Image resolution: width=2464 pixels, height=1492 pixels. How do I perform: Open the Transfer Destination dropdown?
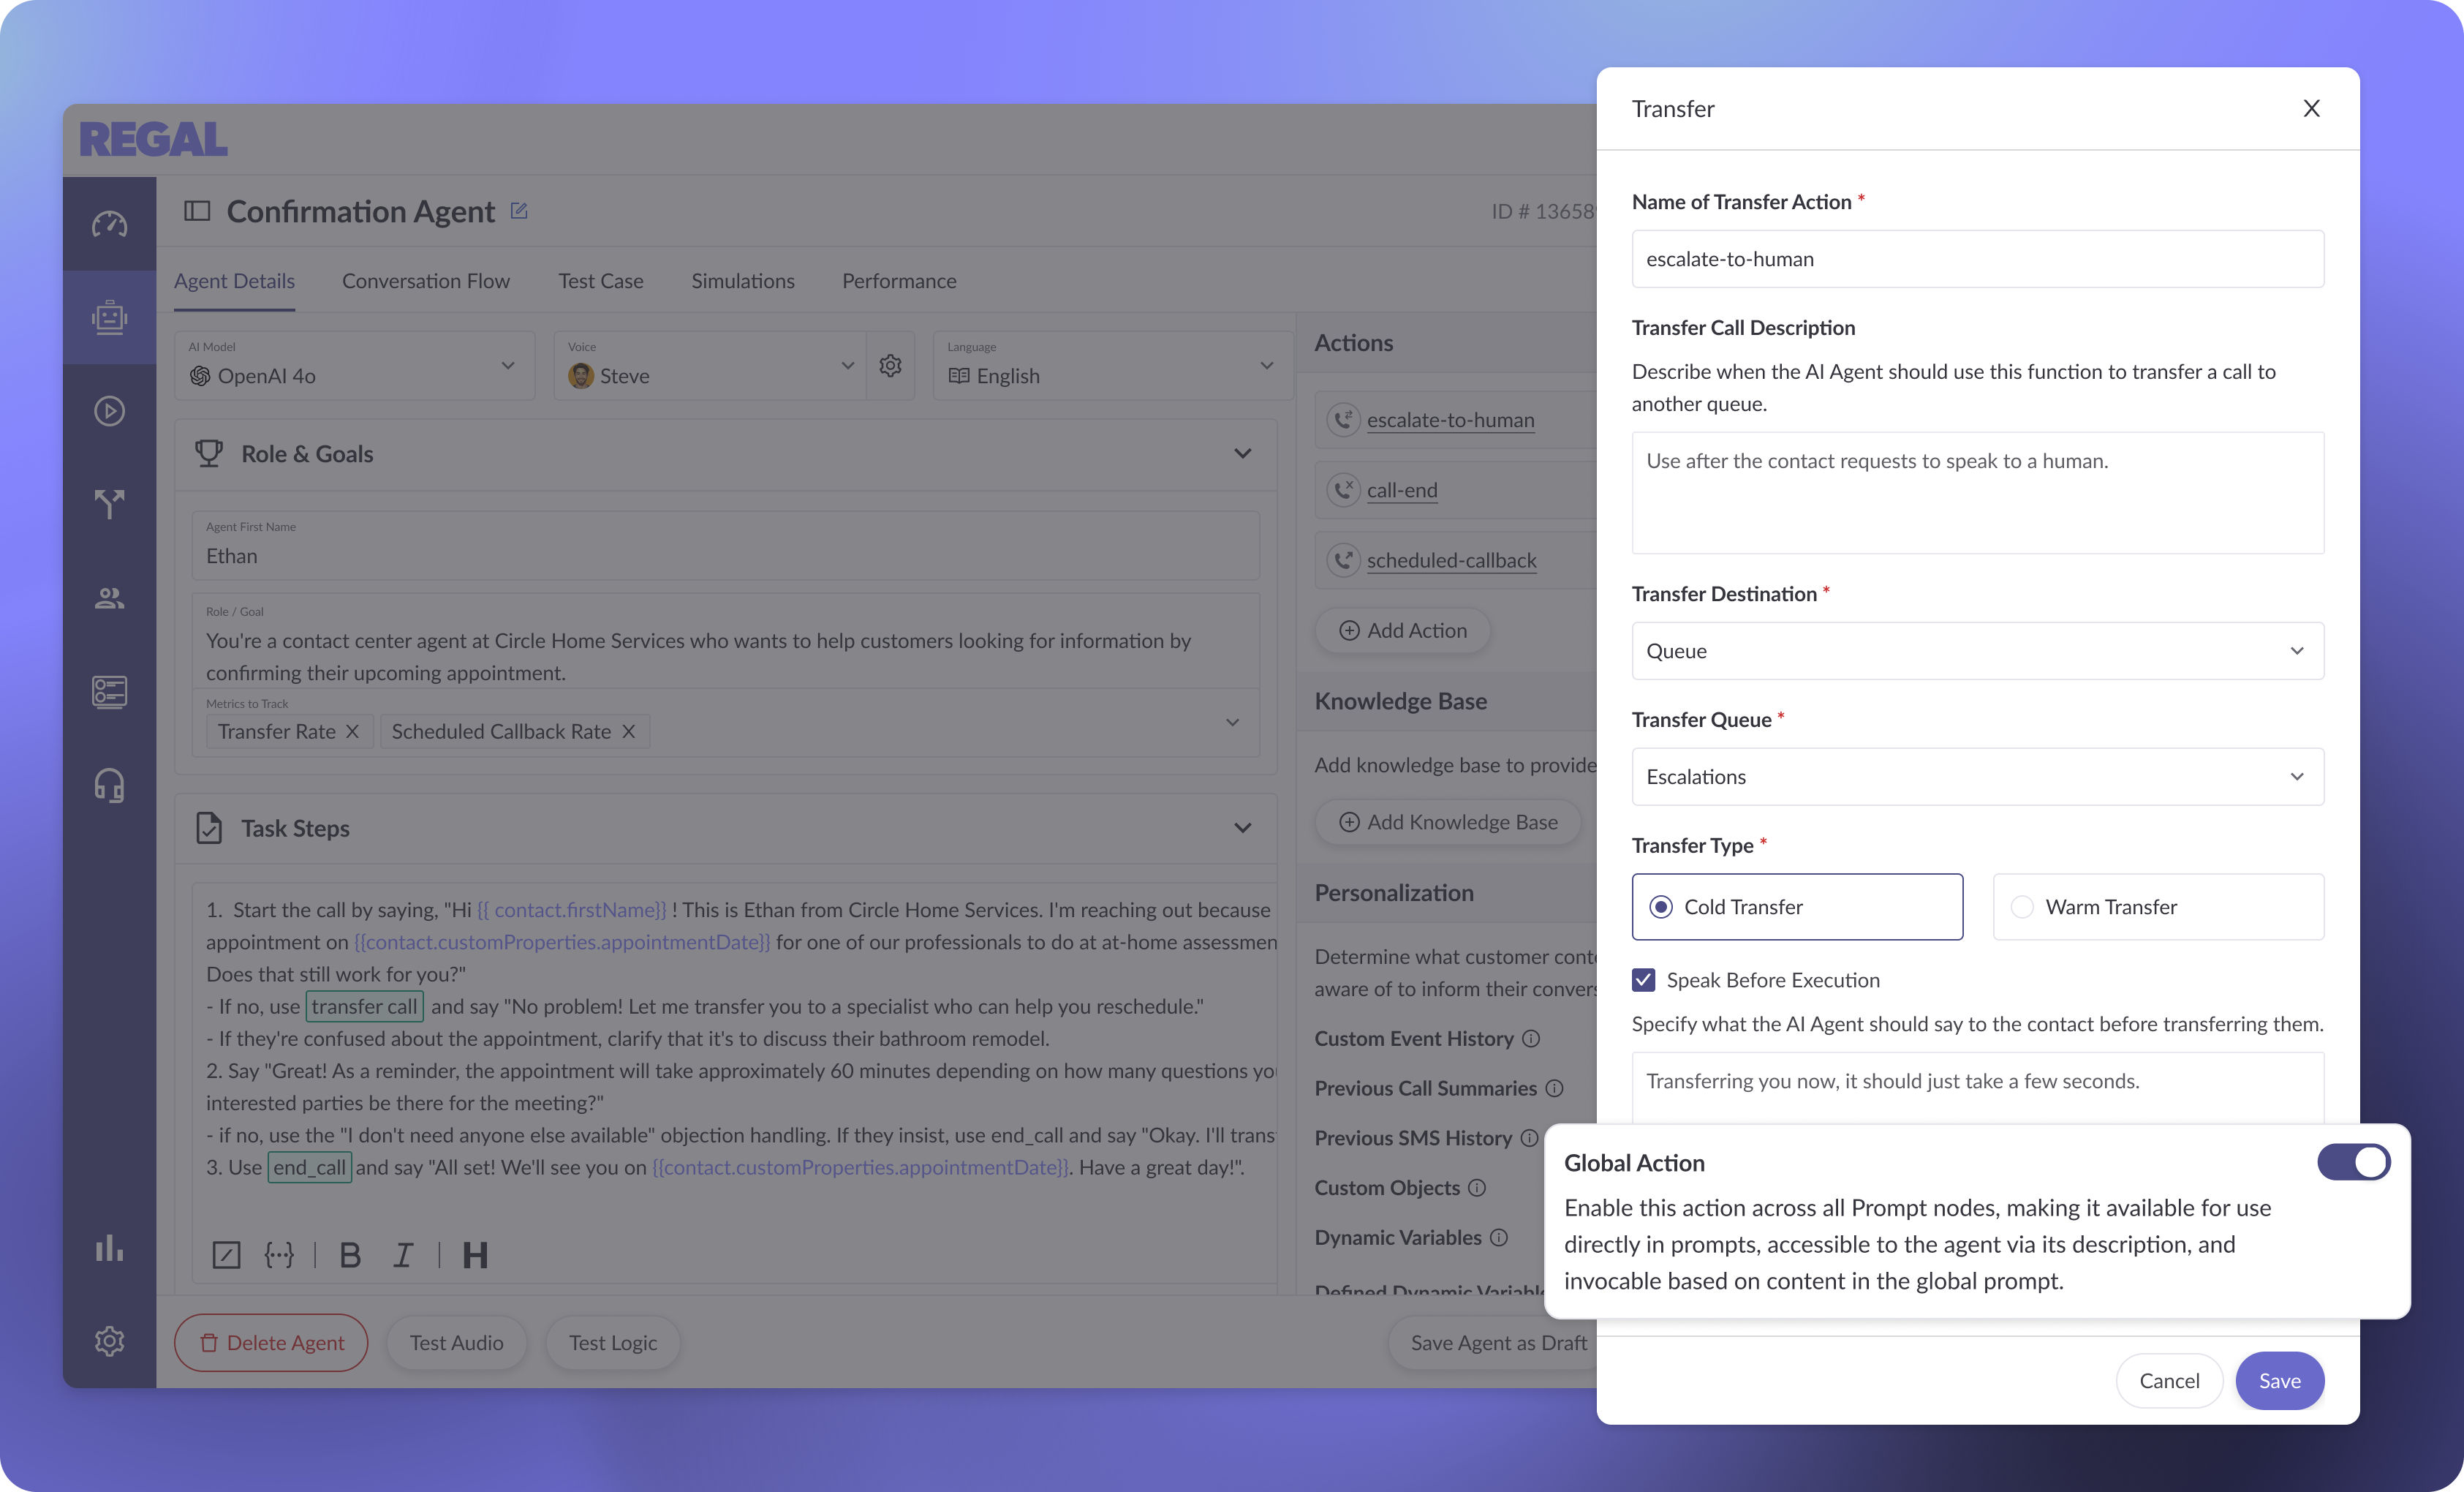pos(1977,651)
